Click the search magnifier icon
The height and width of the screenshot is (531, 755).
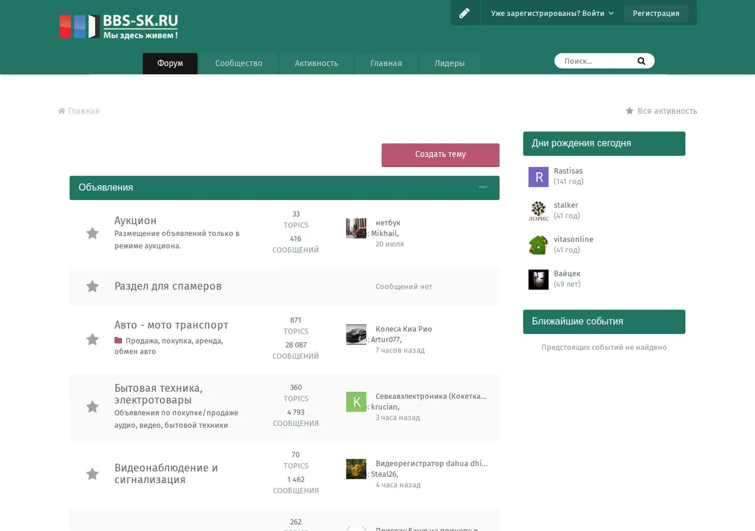point(641,61)
